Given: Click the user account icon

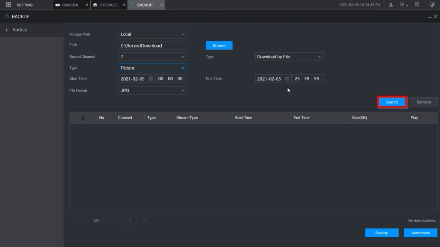Looking at the screenshot, I should [391, 5].
